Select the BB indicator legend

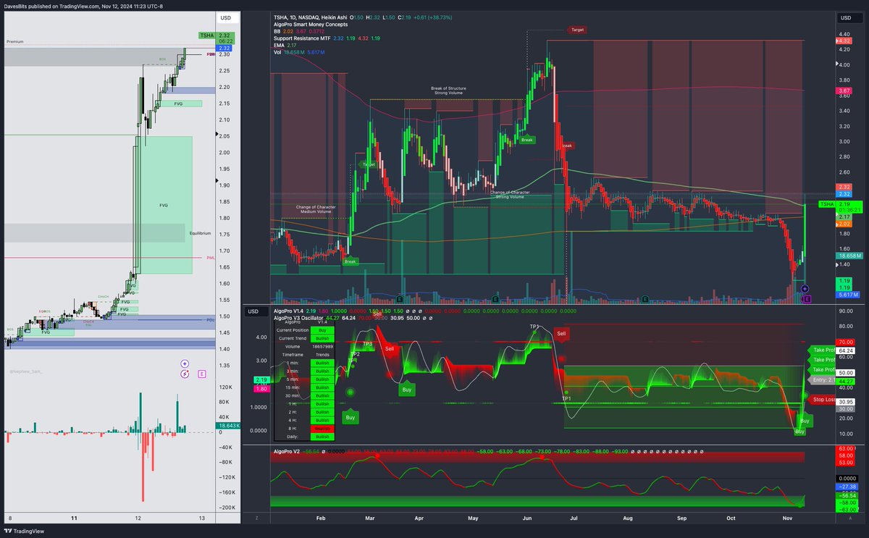click(x=277, y=32)
